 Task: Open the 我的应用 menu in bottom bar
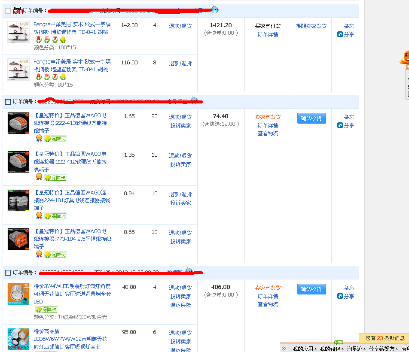[305, 349]
